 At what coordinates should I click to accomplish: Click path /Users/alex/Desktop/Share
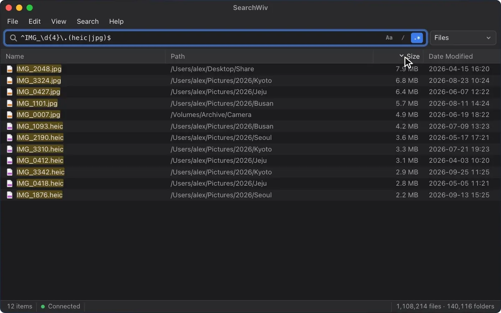tap(212, 69)
